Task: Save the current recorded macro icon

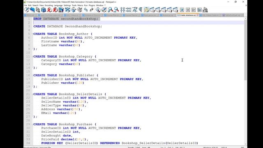Action: pos(205,10)
